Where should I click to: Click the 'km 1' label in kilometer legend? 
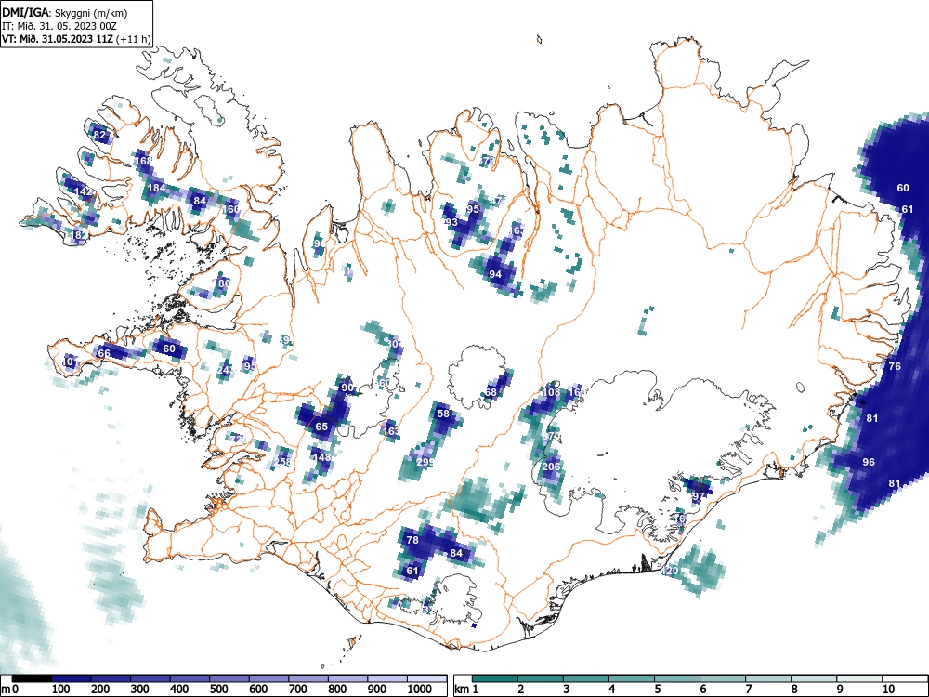pyautogui.click(x=467, y=690)
